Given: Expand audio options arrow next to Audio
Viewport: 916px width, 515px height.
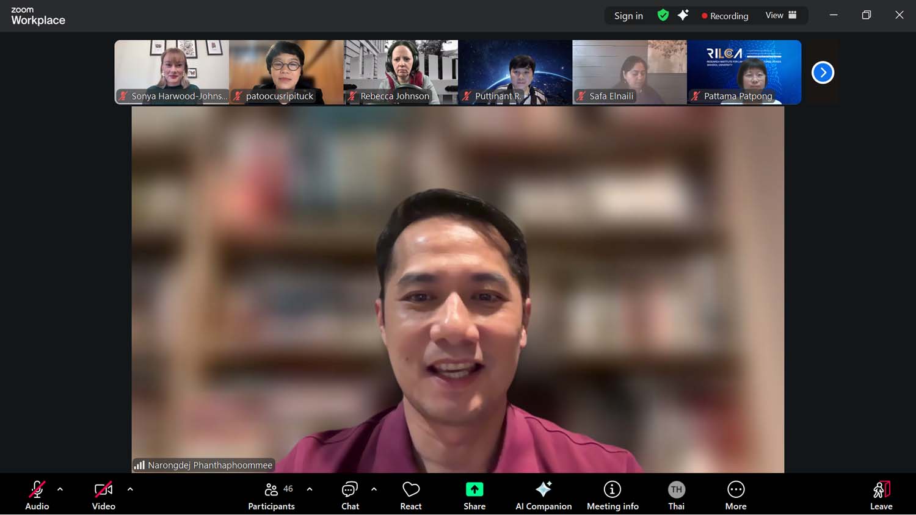Looking at the screenshot, I should pyautogui.click(x=60, y=489).
